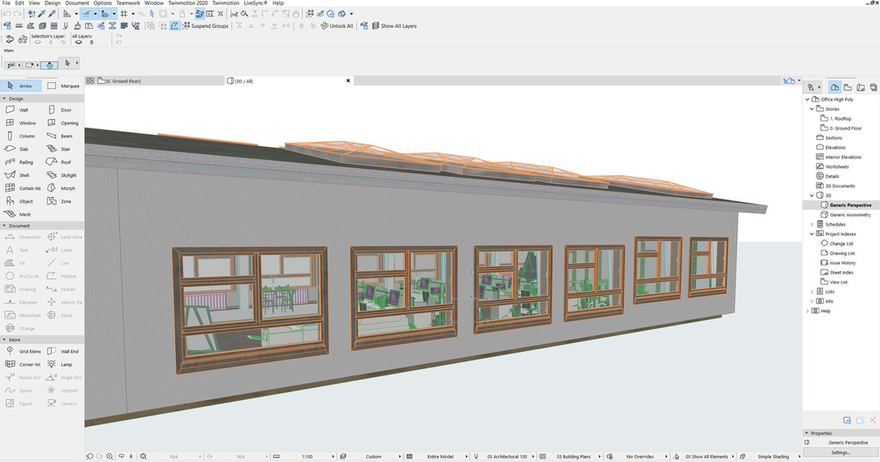Viewport: 880px width, 462px height.
Task: Enable the orbit mode button in Main toolbar
Action: 49,65
